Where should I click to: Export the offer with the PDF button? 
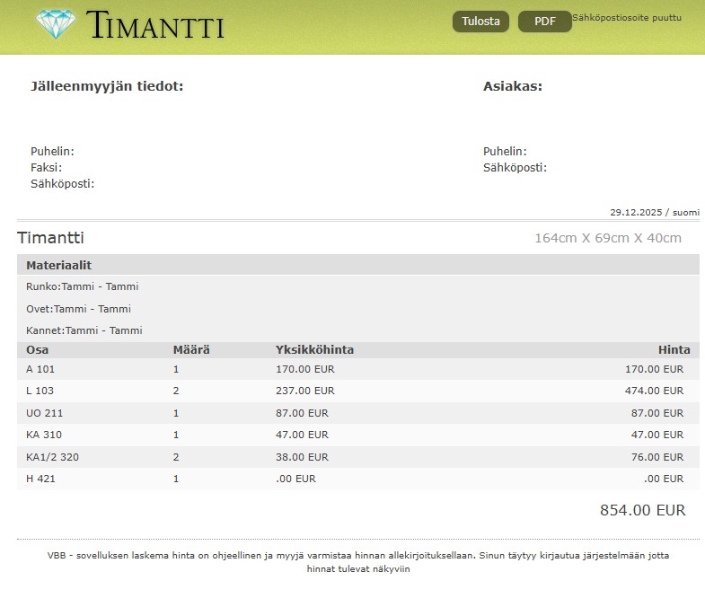tap(544, 22)
